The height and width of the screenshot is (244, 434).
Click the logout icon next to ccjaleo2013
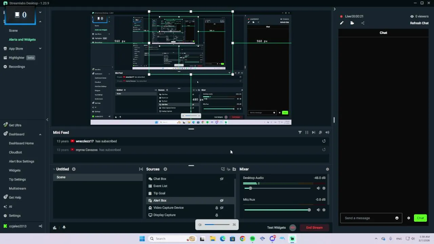coord(40,226)
